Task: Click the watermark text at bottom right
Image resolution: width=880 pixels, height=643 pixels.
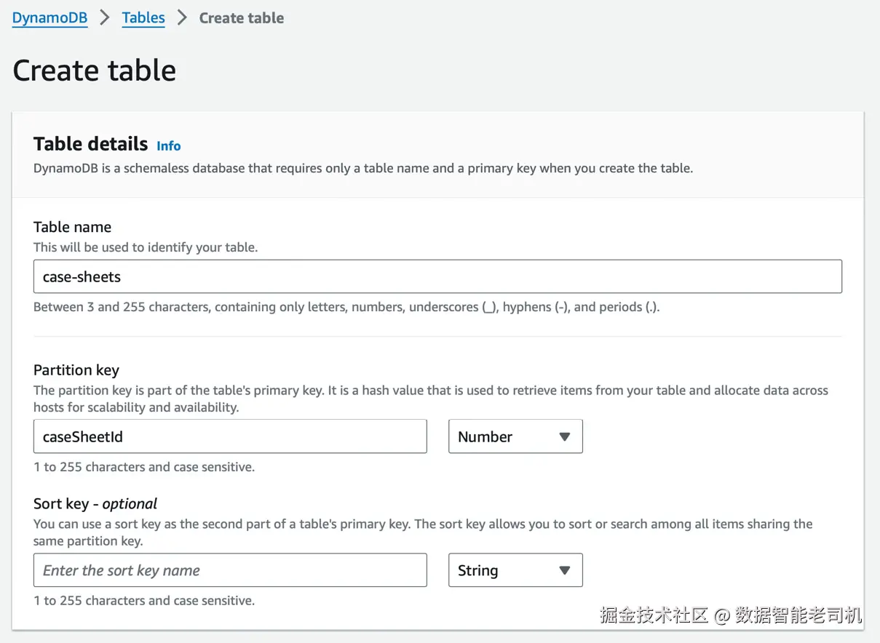Action: pyautogui.click(x=731, y=615)
